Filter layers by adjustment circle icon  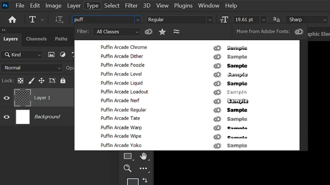point(63,54)
